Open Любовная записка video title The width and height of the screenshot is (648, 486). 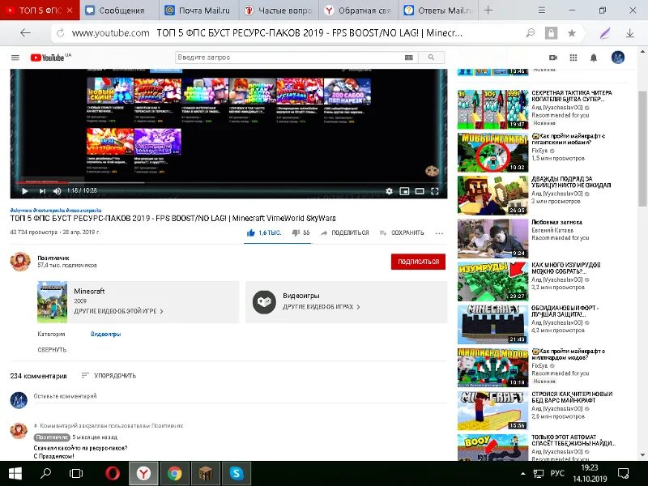point(556,222)
